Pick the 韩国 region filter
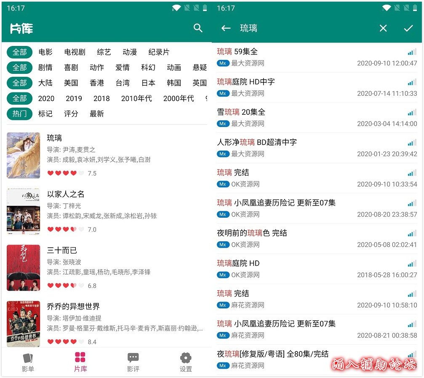 (x=174, y=83)
